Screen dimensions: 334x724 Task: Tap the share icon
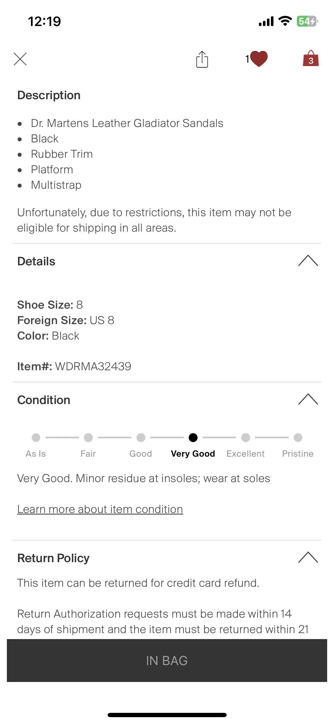[x=202, y=59]
